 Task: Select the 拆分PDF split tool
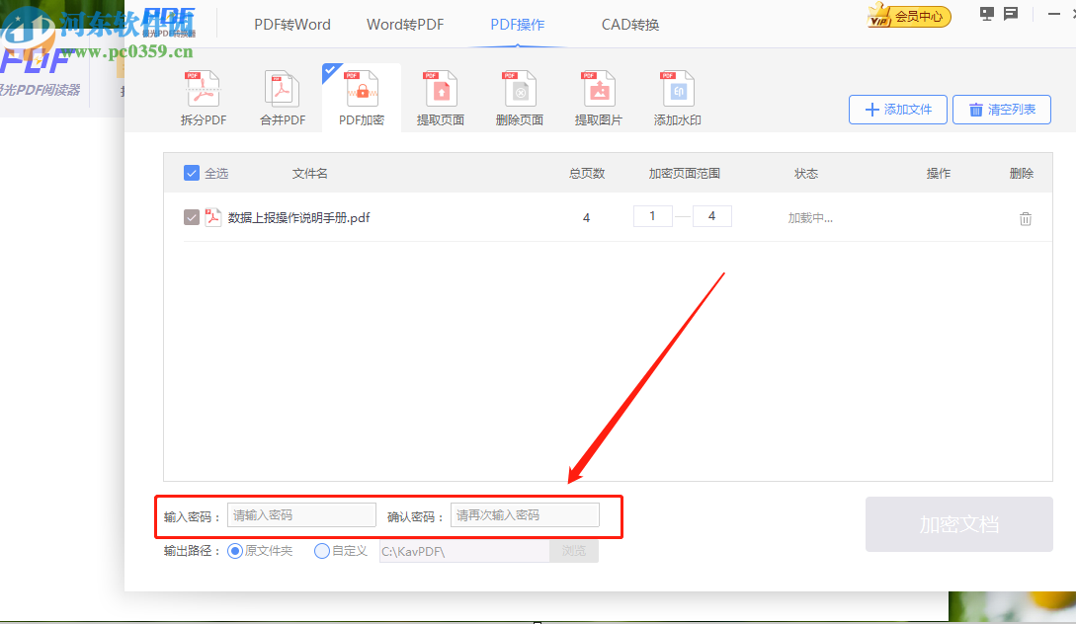point(203,96)
